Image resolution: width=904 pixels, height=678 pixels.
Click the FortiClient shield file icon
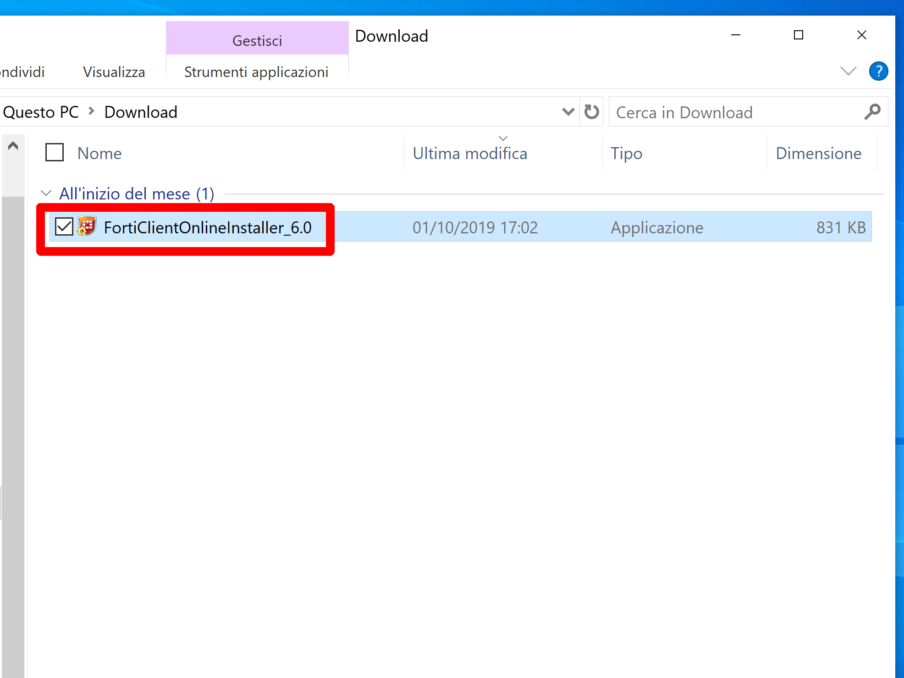pyautogui.click(x=87, y=226)
